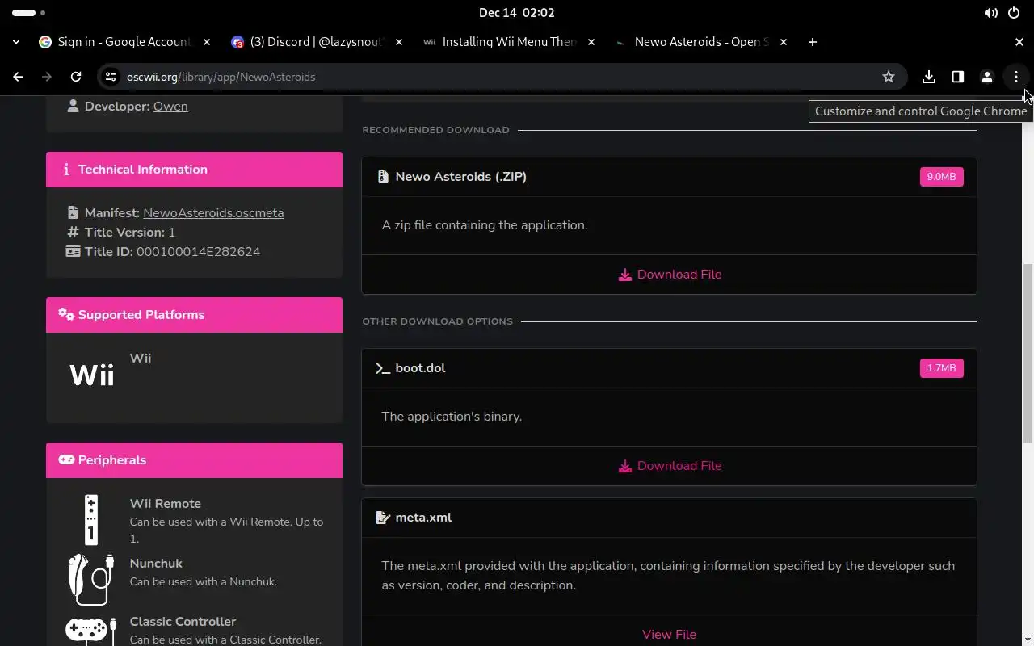Open a new tab with the plus button

(813, 42)
